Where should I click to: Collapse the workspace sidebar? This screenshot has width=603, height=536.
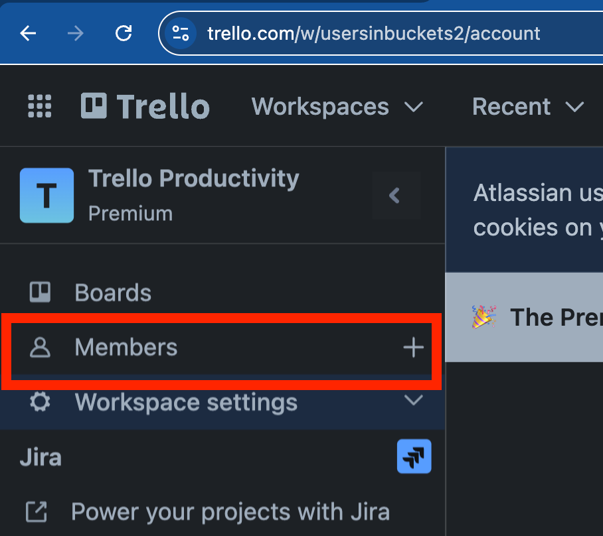(x=396, y=195)
